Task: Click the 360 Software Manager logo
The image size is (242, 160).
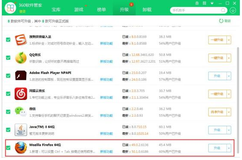Action: (x=10, y=8)
